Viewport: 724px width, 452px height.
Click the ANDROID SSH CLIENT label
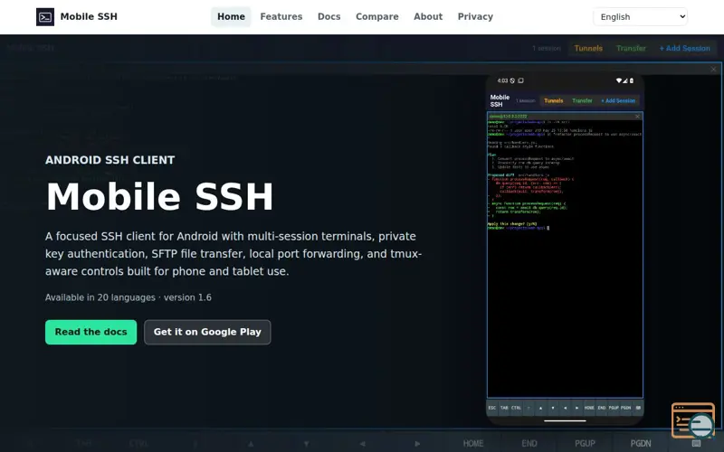[110, 160]
